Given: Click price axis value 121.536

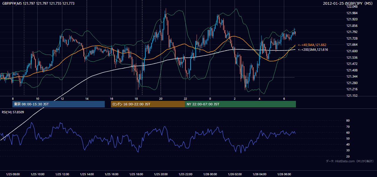Looking at the screenshot, I should pos(352,58).
